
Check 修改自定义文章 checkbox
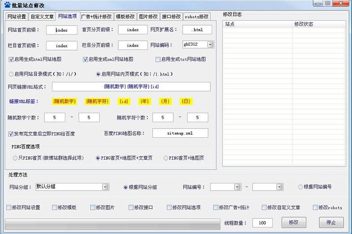[264, 208]
